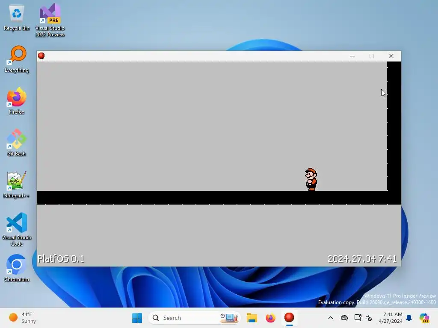Viewport: 438px width, 328px height.
Task: Show hidden system tray icons
Action: pyautogui.click(x=331, y=318)
